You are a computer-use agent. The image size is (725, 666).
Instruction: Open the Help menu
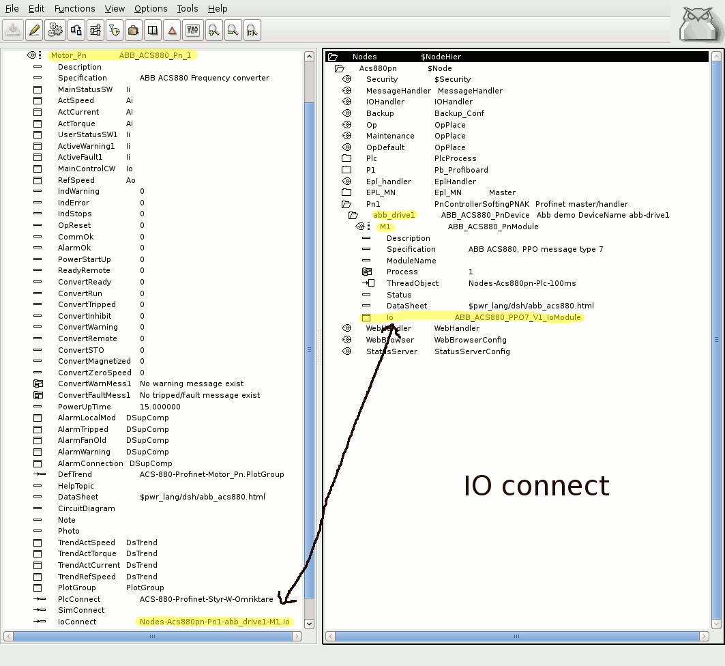pos(218,8)
